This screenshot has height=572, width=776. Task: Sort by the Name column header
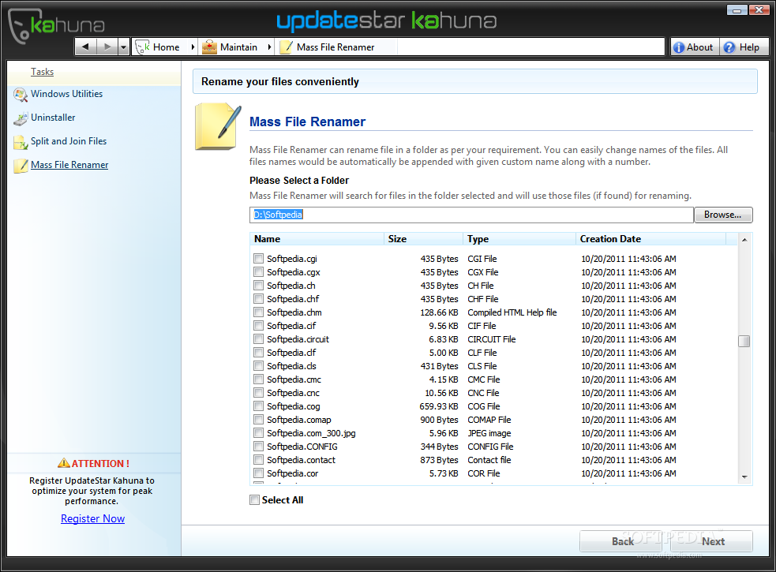pos(317,239)
